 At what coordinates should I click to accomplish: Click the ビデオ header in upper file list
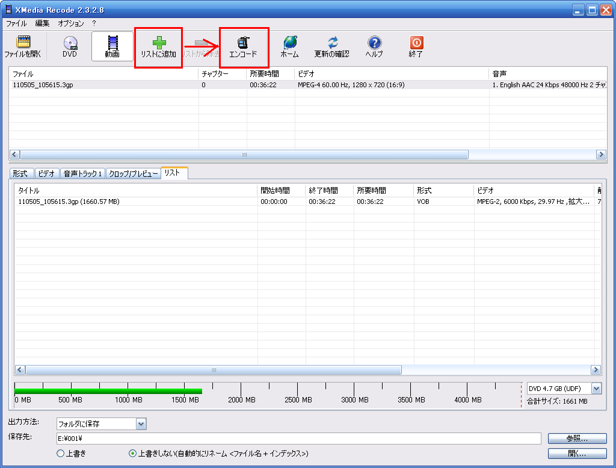pos(392,74)
